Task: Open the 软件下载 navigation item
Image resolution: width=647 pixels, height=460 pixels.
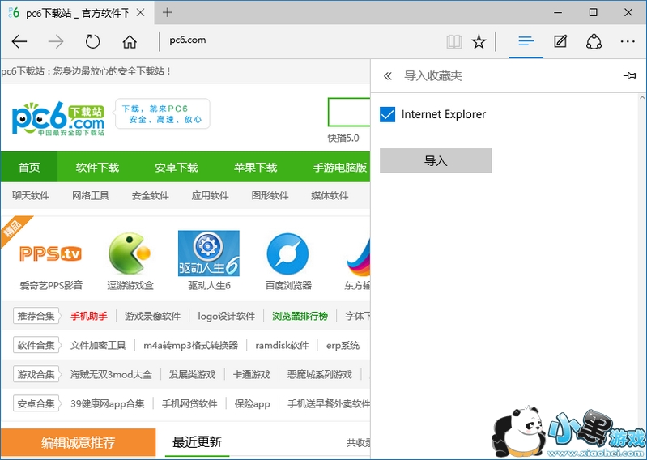Action: (x=97, y=167)
